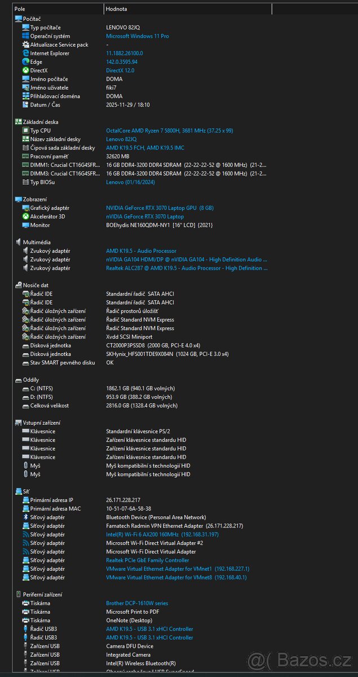
Task: Select the Grafický adaptér icon
Action: (x=25, y=208)
